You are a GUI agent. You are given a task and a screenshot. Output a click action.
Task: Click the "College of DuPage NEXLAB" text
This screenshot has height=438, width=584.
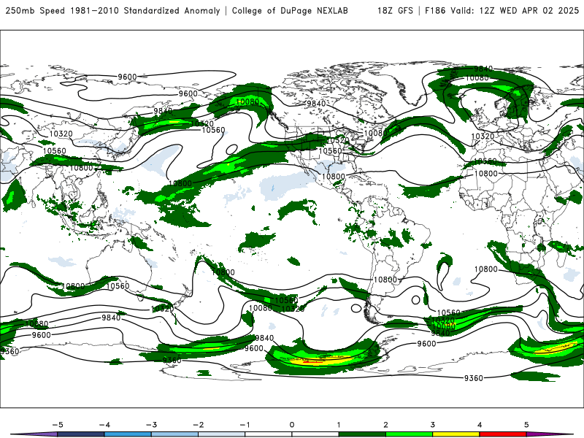tap(290, 10)
